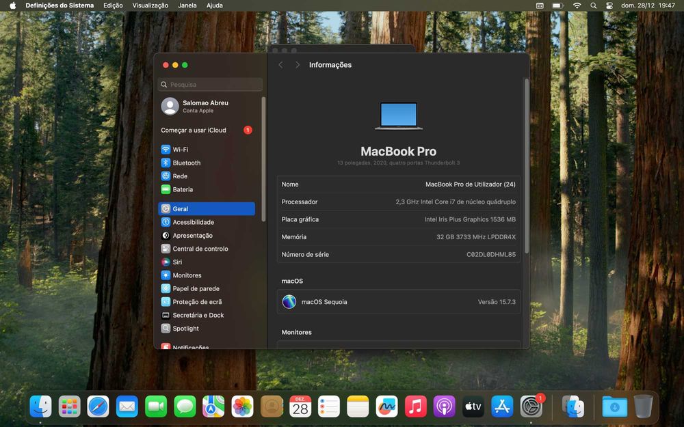Screen dimensions: 684x427
Task: Open Siri settings
Action: tap(207, 262)
